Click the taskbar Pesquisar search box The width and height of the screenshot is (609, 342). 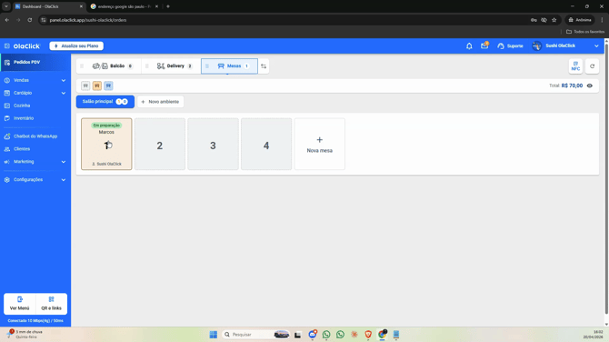256,335
